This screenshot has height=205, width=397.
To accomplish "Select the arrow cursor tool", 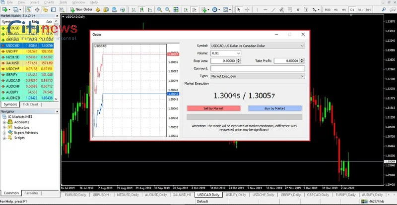I will click(x=239, y=9).
